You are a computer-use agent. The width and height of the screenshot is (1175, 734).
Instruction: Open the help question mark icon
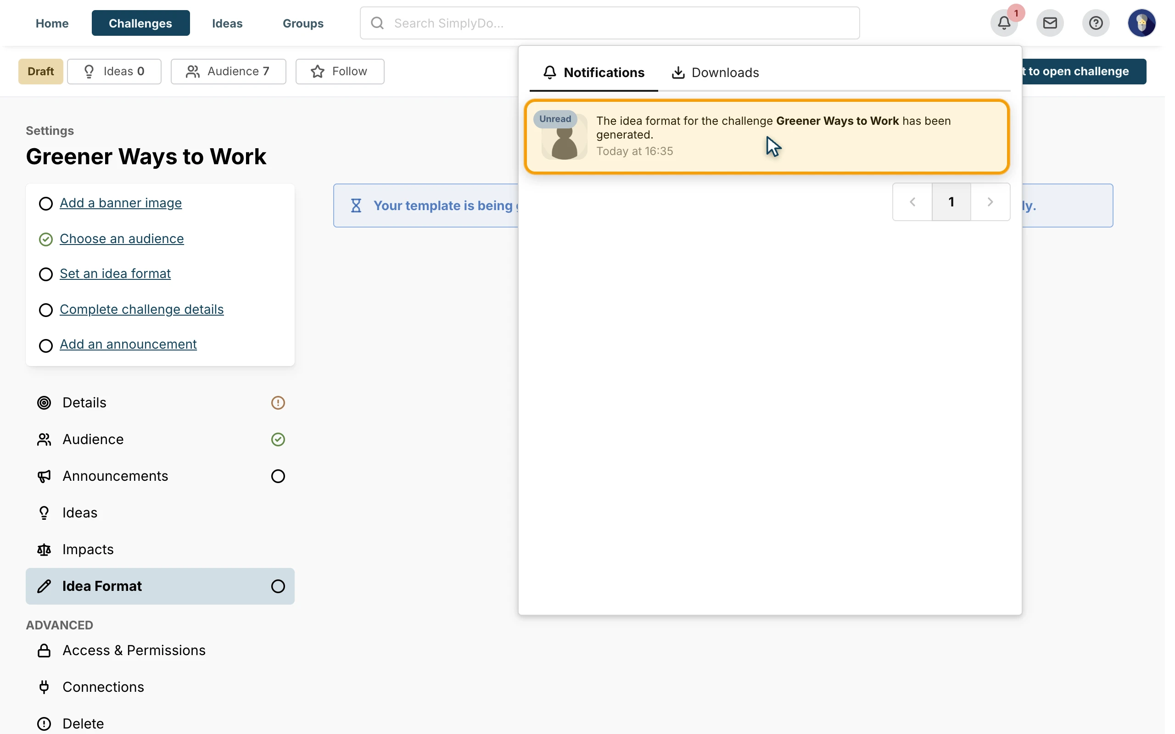click(1096, 23)
